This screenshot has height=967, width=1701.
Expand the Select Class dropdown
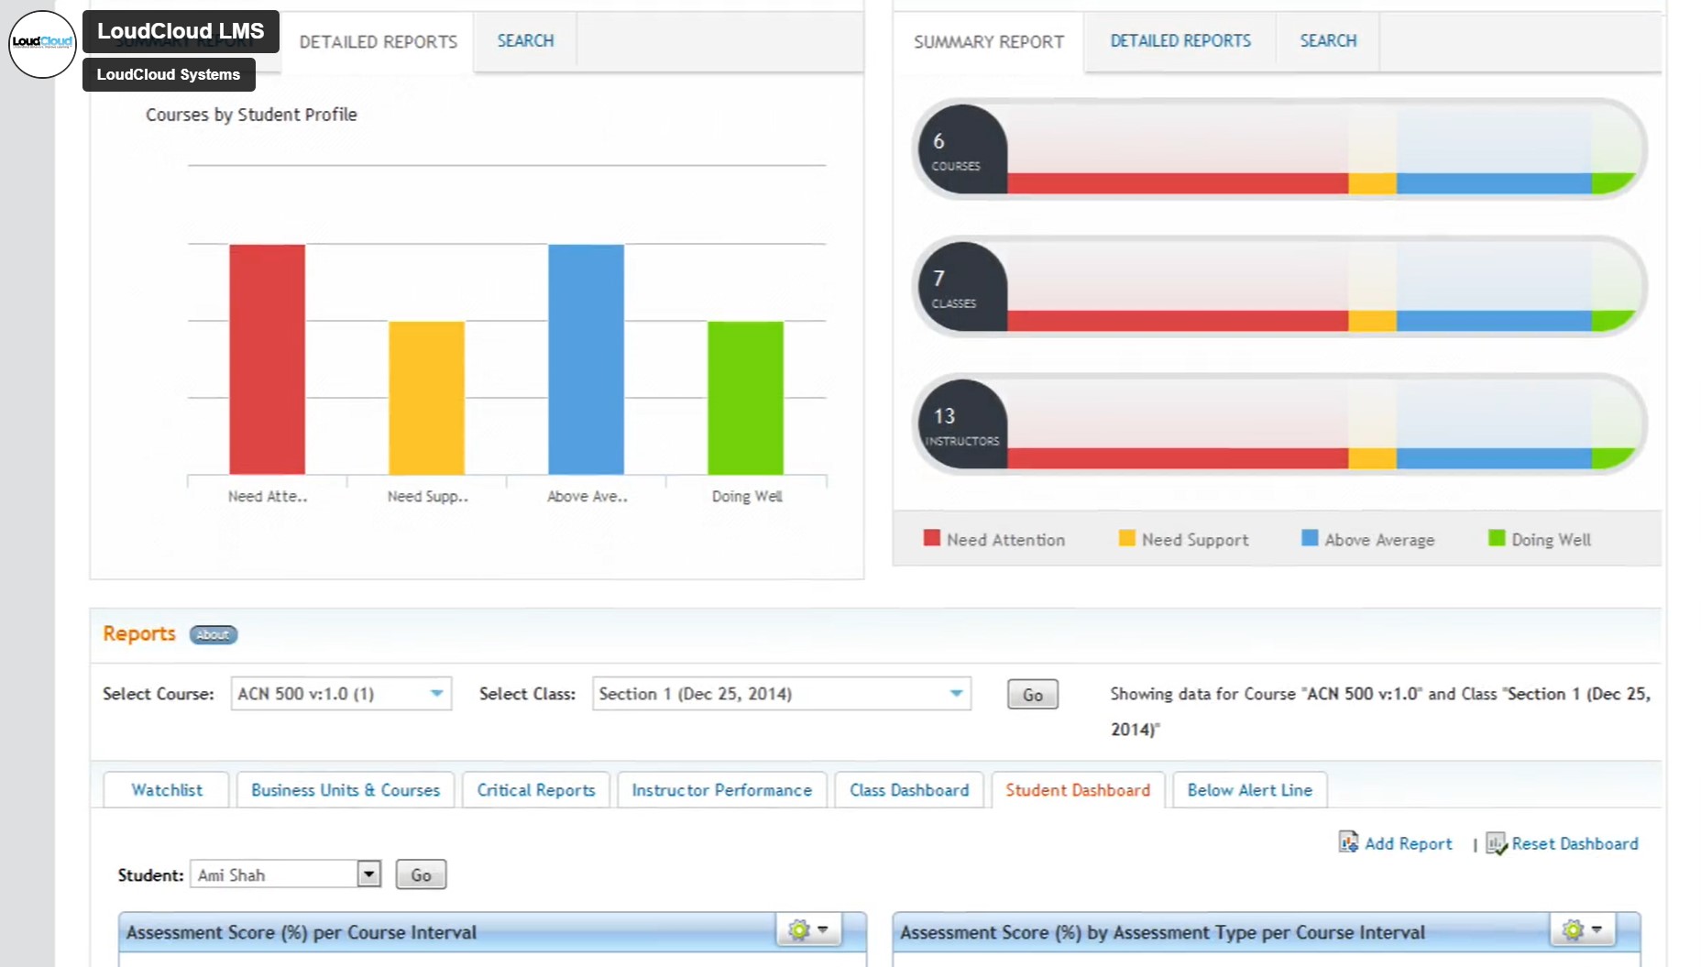pos(956,694)
